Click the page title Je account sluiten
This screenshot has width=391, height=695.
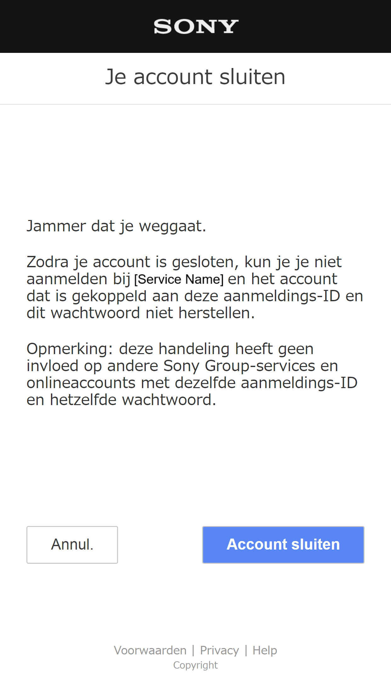(195, 76)
